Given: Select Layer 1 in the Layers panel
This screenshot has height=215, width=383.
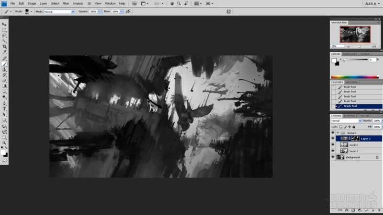Looking at the screenshot, I should coord(354,151).
